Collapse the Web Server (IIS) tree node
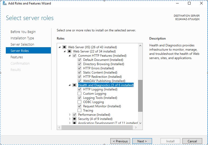 [60, 47]
